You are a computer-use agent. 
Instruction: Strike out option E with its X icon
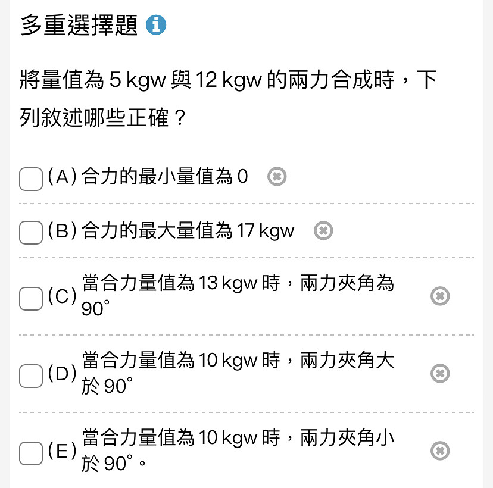[440, 451]
